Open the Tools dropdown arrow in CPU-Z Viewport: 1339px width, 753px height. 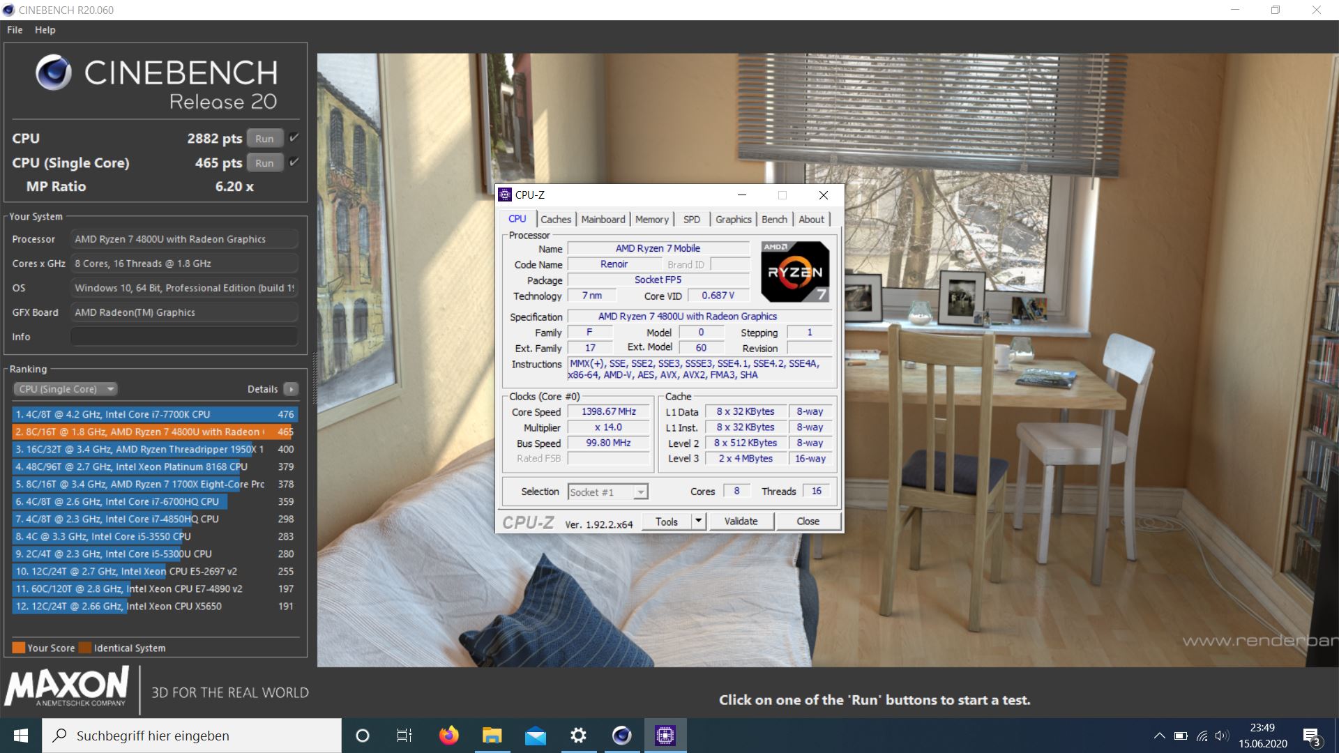coord(699,521)
